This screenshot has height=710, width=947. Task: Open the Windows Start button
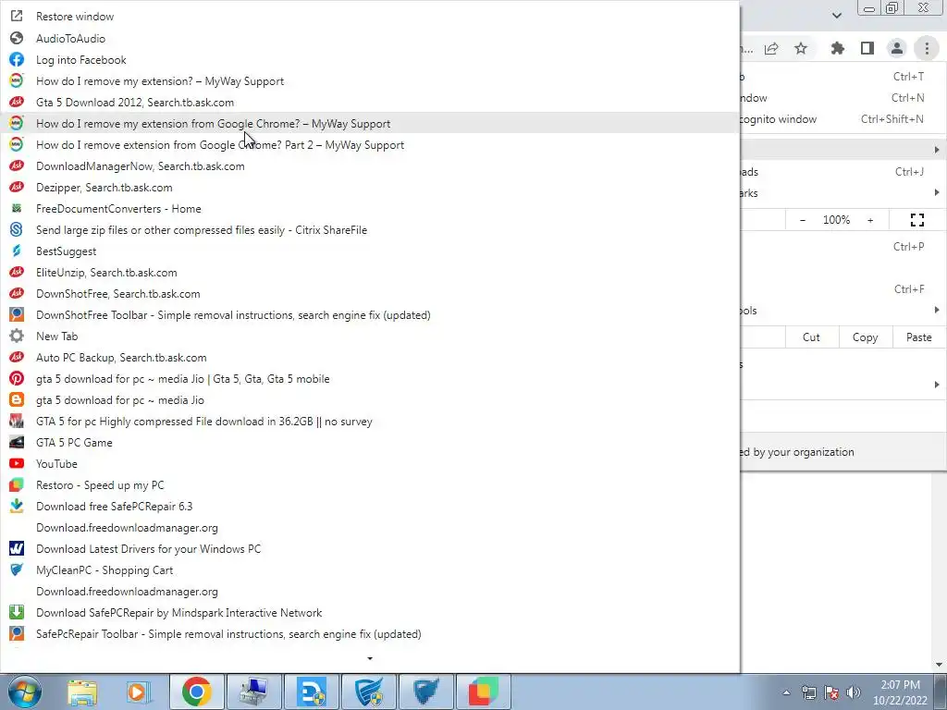(x=25, y=692)
